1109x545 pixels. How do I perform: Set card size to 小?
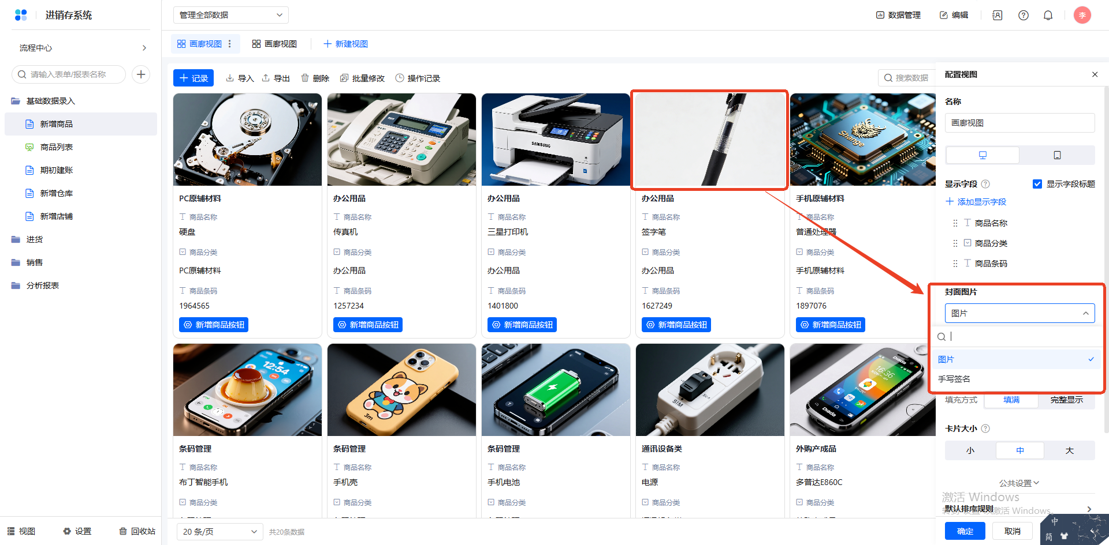click(970, 450)
